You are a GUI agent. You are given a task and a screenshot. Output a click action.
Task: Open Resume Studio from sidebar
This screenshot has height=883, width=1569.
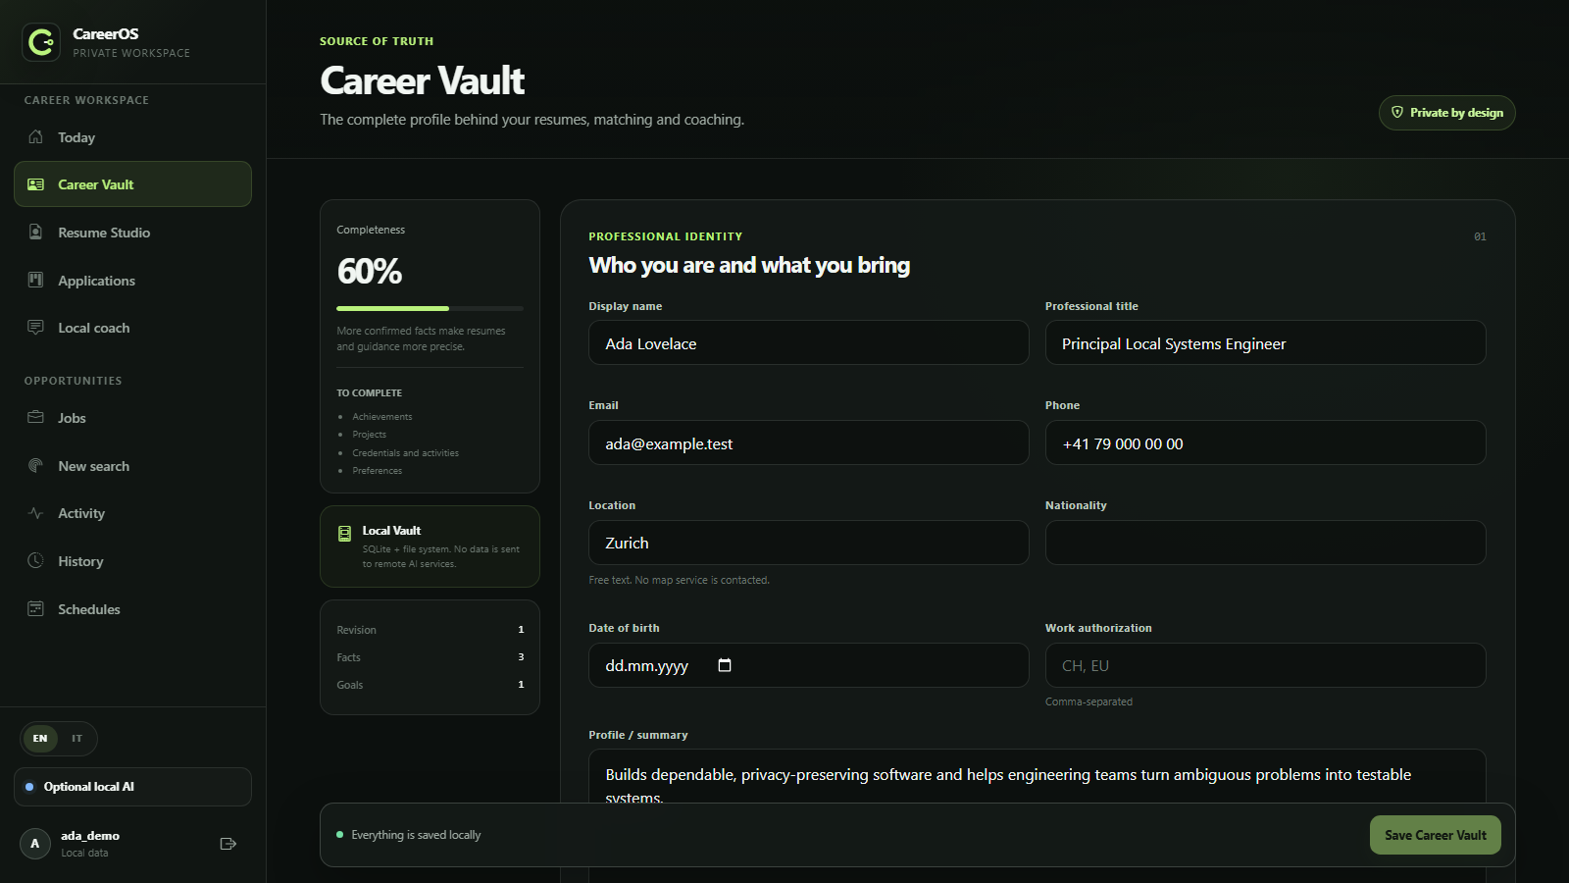point(132,233)
